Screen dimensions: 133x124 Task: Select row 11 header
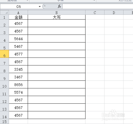[x=4, y=92]
